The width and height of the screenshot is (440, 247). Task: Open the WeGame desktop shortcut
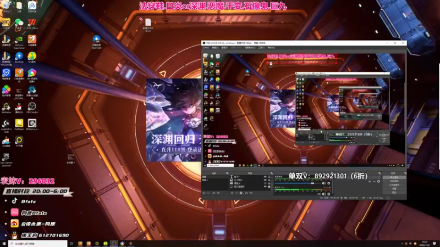click(6, 108)
